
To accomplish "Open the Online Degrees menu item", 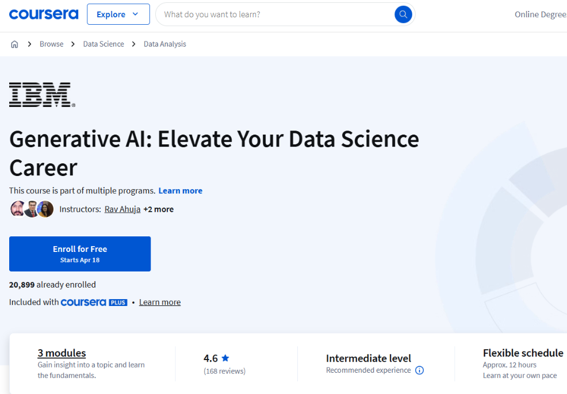I will [x=540, y=14].
